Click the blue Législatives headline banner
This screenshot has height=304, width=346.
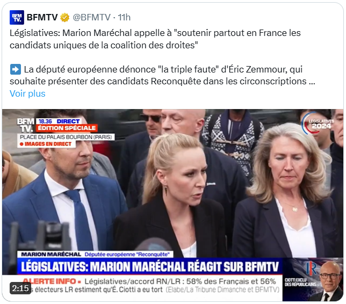(150, 266)
